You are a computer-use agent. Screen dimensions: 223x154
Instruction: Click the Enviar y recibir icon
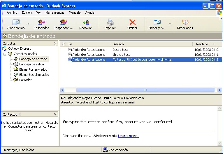(x=157, y=22)
